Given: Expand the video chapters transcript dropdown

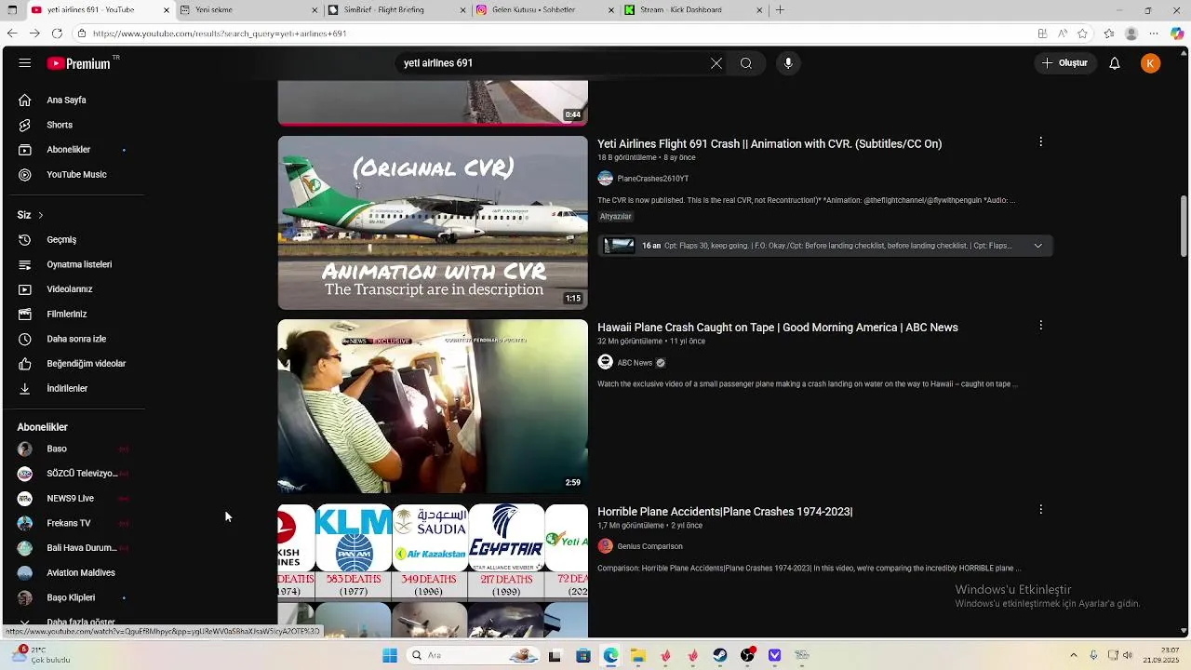Looking at the screenshot, I should click(x=1037, y=246).
